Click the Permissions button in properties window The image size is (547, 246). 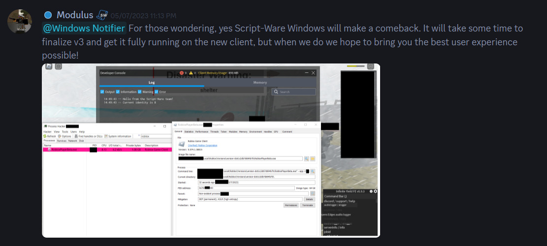point(291,205)
